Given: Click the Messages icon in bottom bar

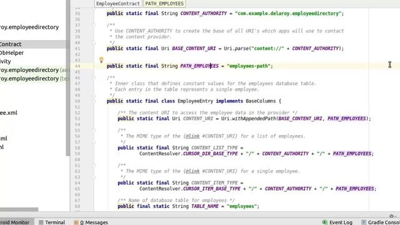Looking at the screenshot, I should tap(76, 222).
